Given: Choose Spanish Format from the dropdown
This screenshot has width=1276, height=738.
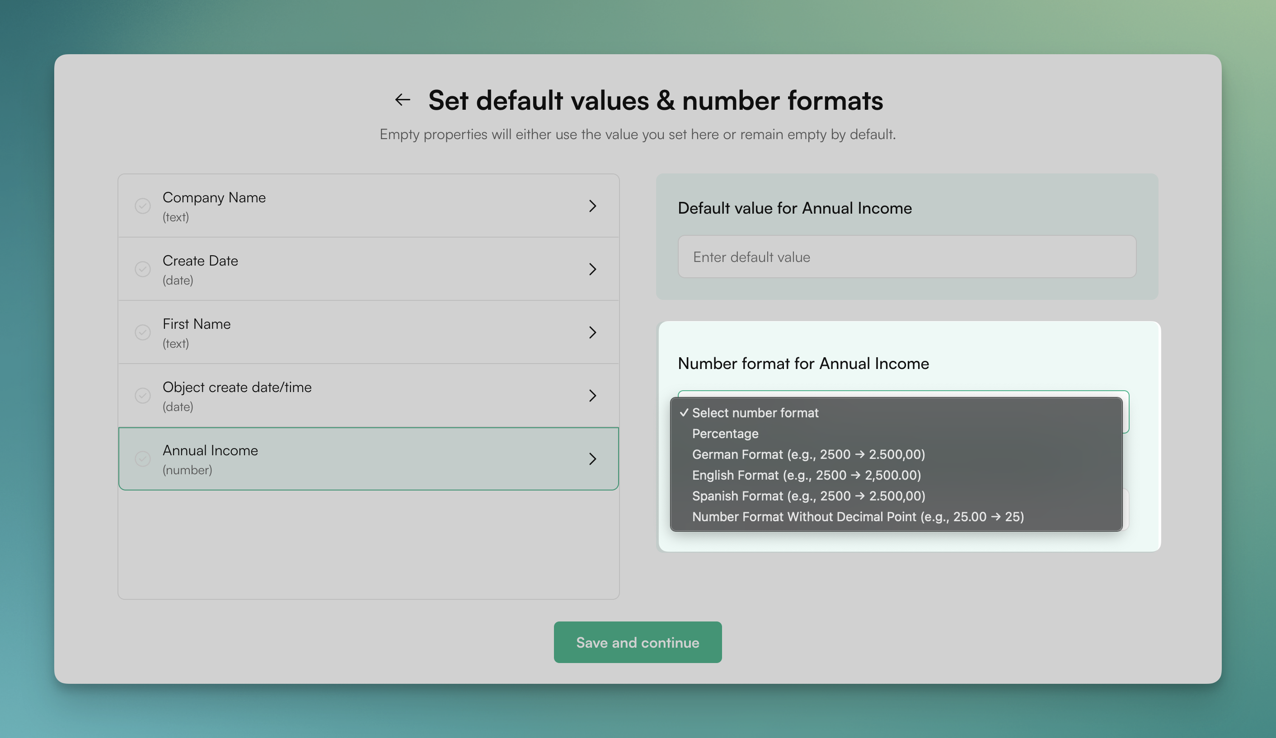Looking at the screenshot, I should [808, 495].
